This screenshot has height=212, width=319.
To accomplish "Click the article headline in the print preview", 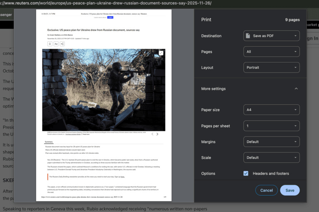I will (x=93, y=30).
